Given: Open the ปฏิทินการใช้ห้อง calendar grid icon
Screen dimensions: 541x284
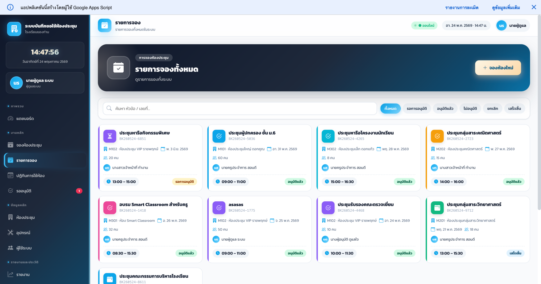Looking at the screenshot, I should 10,176.
